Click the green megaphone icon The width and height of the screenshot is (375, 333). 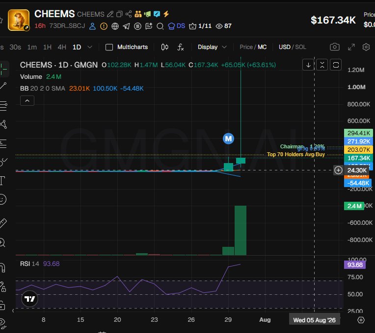click(147, 14)
